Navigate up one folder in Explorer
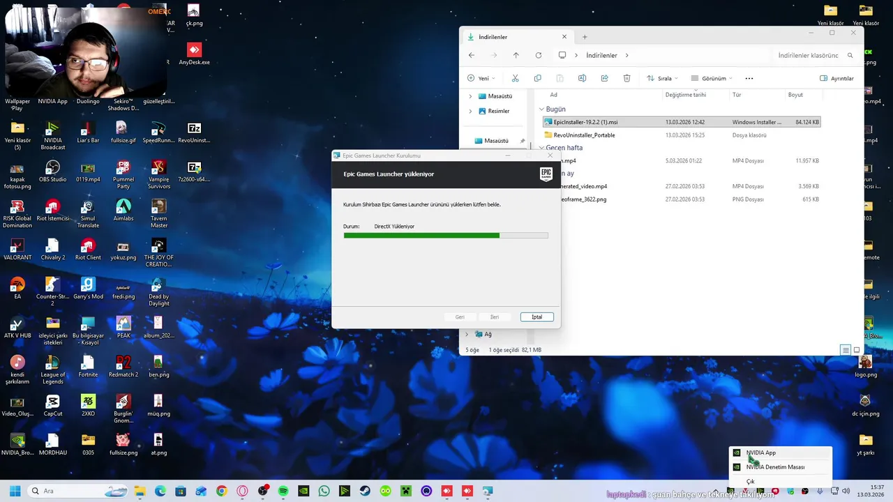This screenshot has width=893, height=502. click(516, 55)
